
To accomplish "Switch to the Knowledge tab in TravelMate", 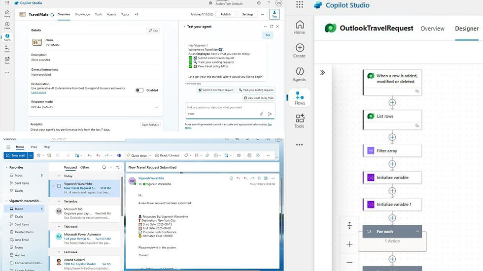I will click(x=82, y=14).
